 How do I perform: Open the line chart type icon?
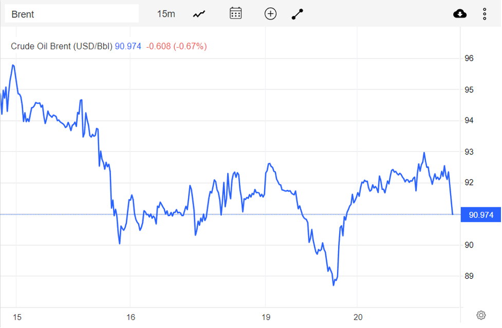(x=199, y=14)
